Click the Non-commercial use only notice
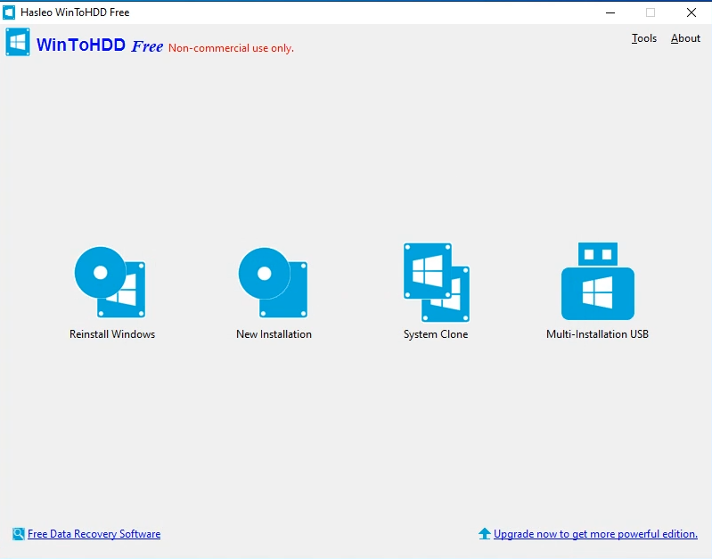 [x=231, y=48]
